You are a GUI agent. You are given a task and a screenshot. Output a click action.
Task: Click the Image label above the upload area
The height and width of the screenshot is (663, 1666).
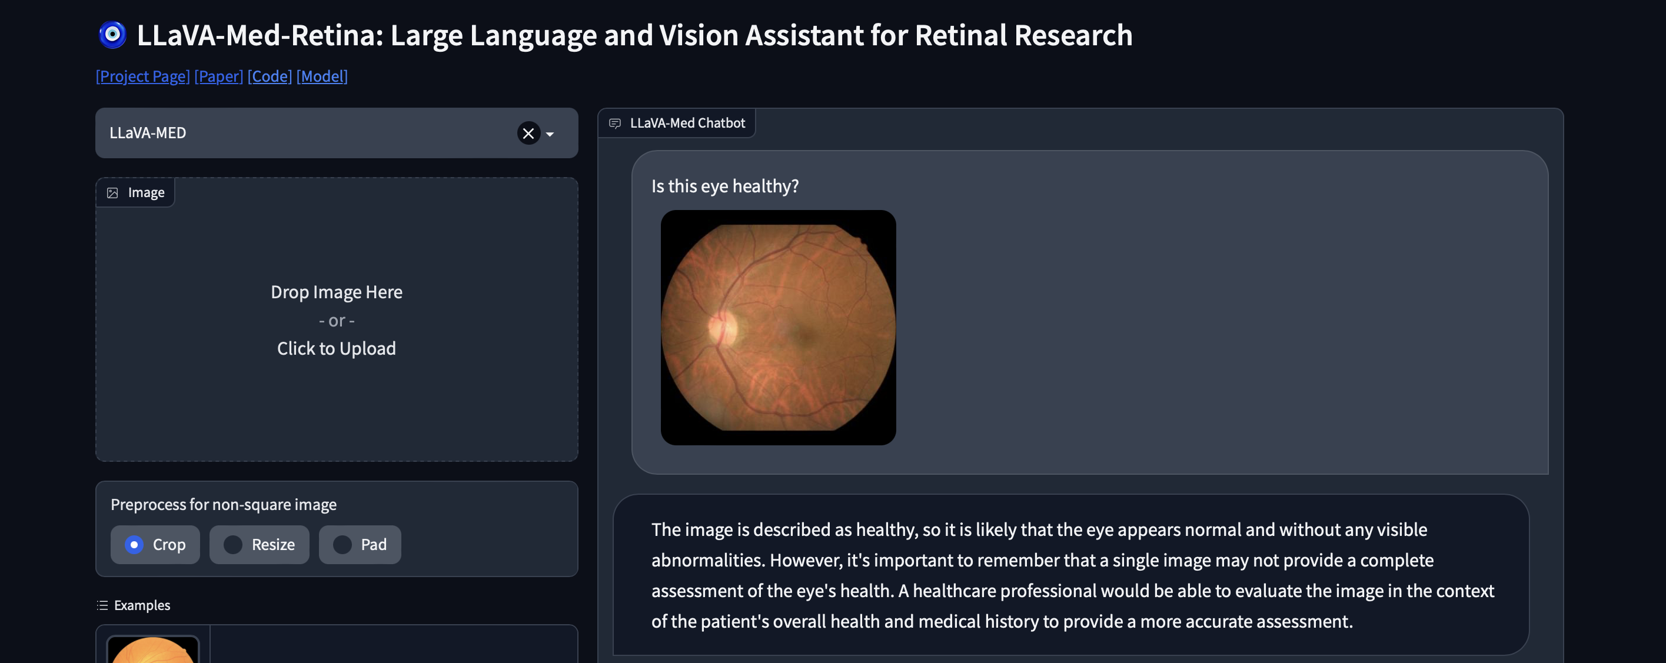(146, 192)
